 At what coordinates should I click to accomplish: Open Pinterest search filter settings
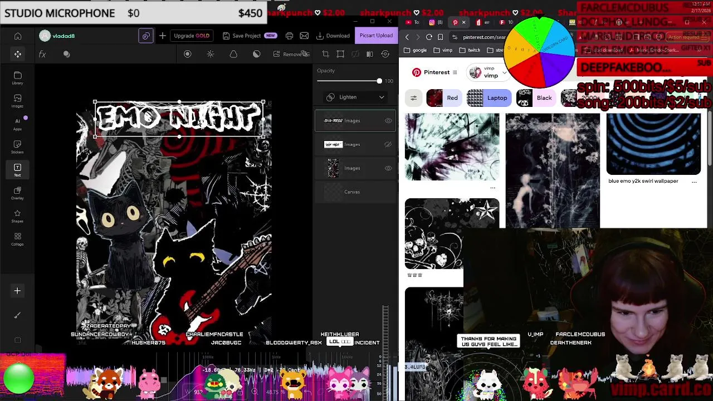tap(413, 98)
